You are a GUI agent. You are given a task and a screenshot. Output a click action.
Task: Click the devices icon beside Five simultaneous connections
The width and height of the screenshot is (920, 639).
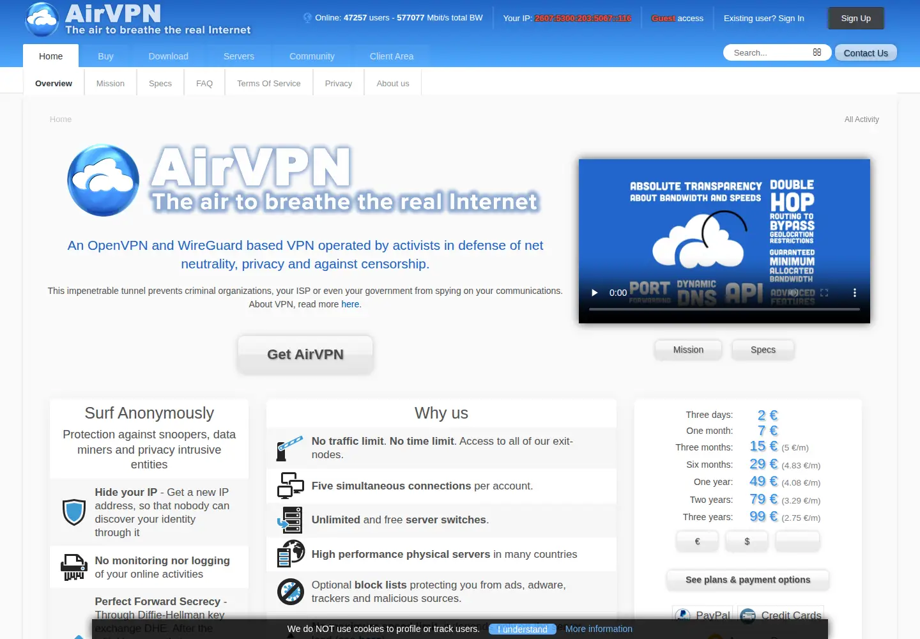[291, 486]
